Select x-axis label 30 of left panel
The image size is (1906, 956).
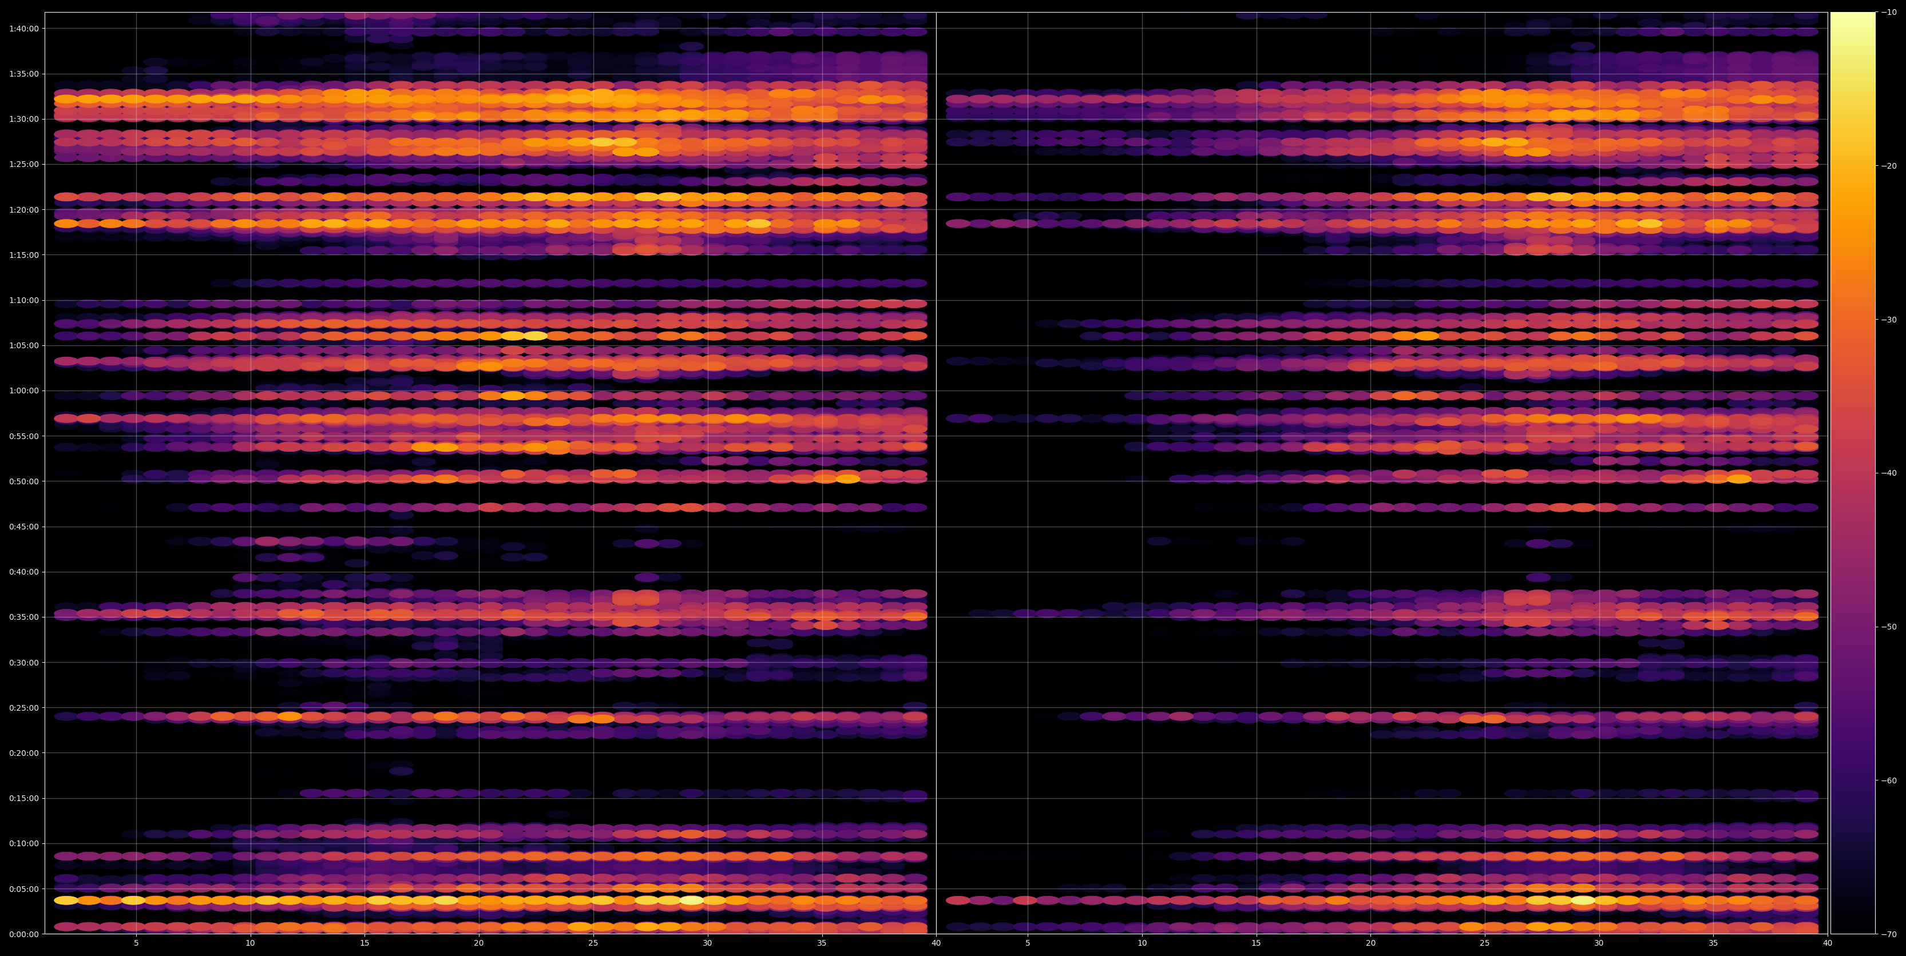(x=707, y=943)
